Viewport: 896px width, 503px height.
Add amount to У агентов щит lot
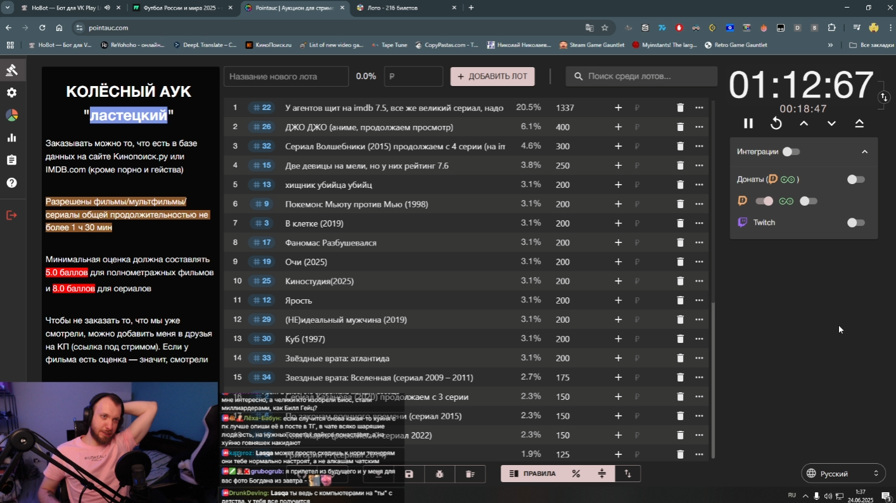coord(618,108)
